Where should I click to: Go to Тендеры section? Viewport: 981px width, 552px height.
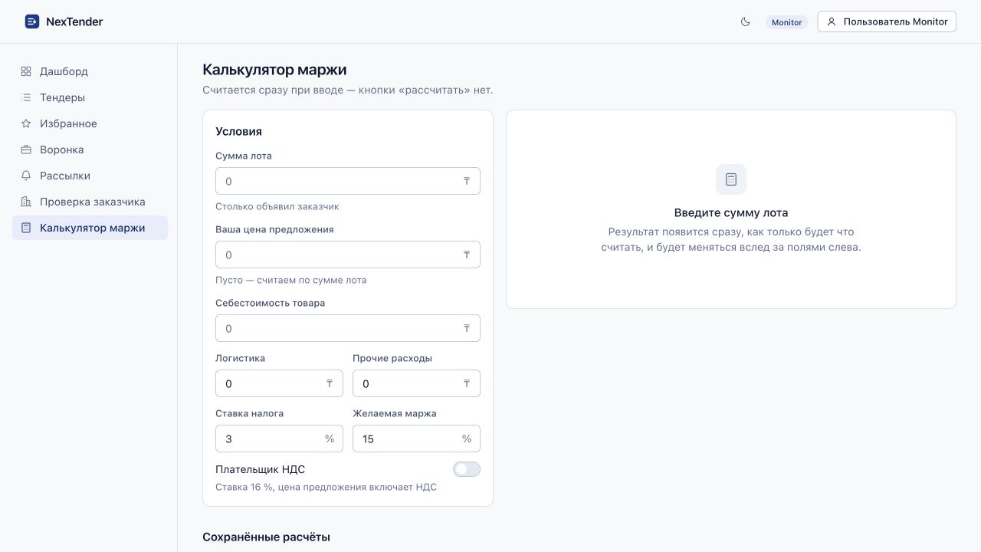pos(90,97)
